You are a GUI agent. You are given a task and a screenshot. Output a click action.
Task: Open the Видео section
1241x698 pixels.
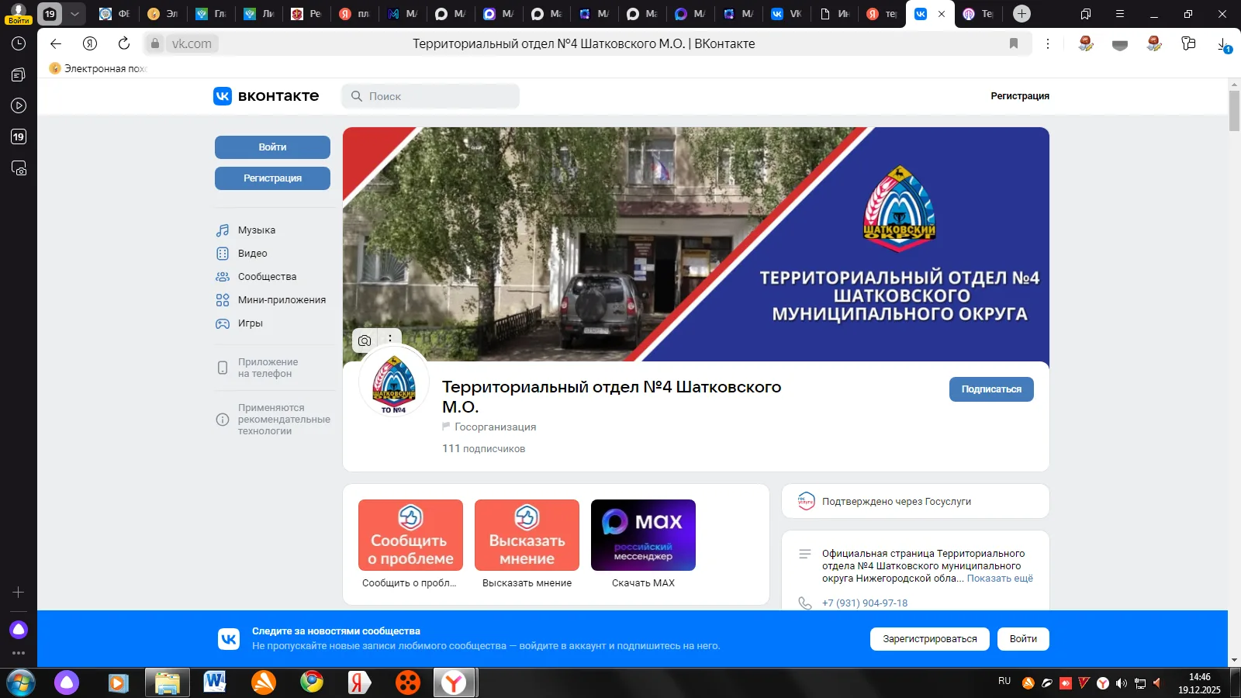pos(252,254)
